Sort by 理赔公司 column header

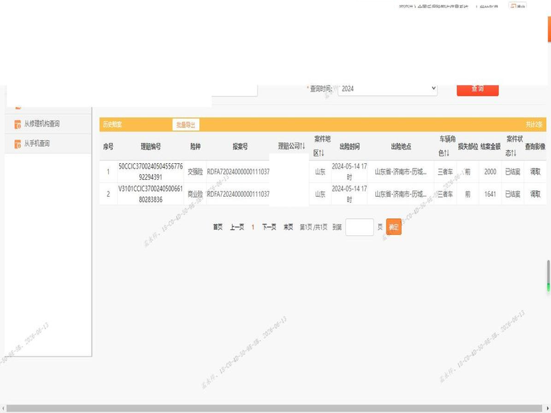point(291,146)
